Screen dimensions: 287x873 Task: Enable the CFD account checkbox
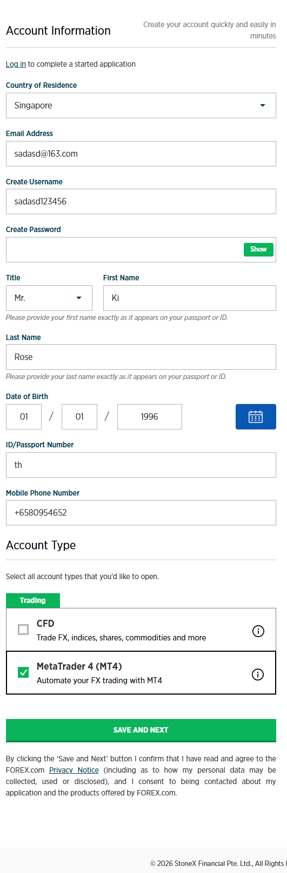pyautogui.click(x=23, y=630)
